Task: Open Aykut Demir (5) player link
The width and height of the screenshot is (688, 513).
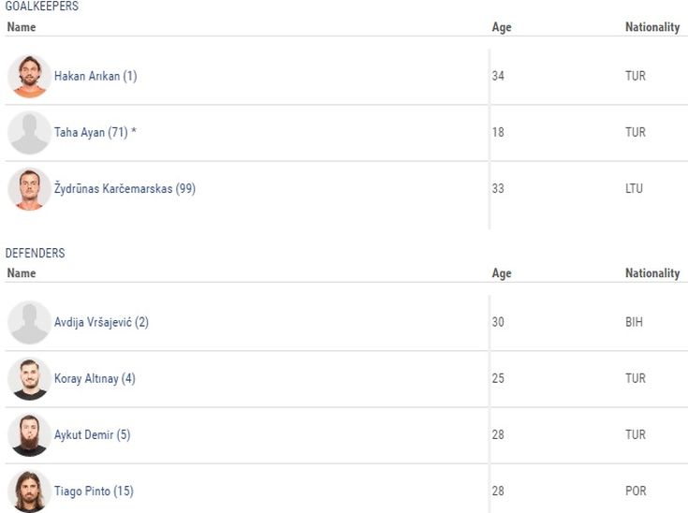Action: tap(92, 435)
